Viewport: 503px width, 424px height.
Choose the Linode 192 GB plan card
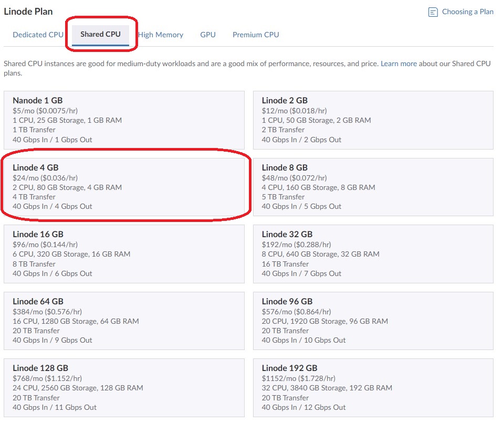[373, 388]
